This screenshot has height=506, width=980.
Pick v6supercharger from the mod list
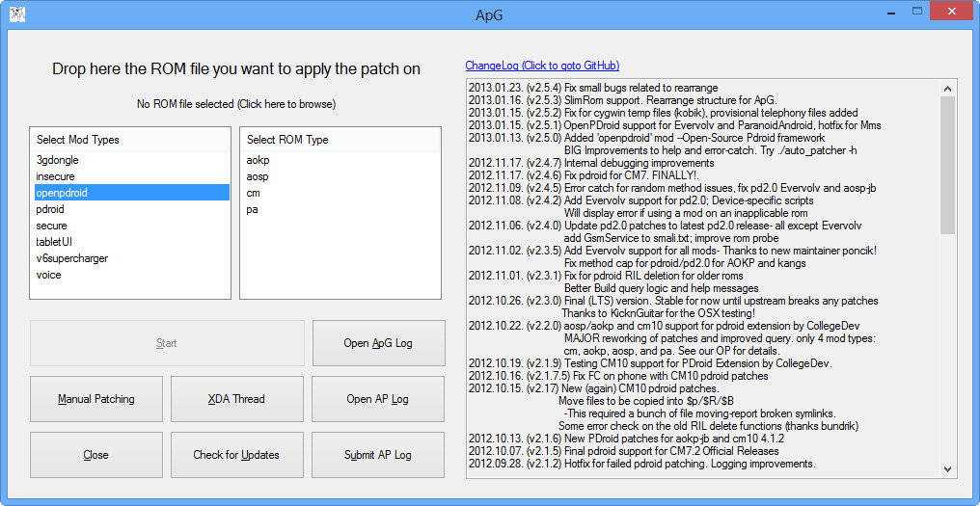point(72,258)
